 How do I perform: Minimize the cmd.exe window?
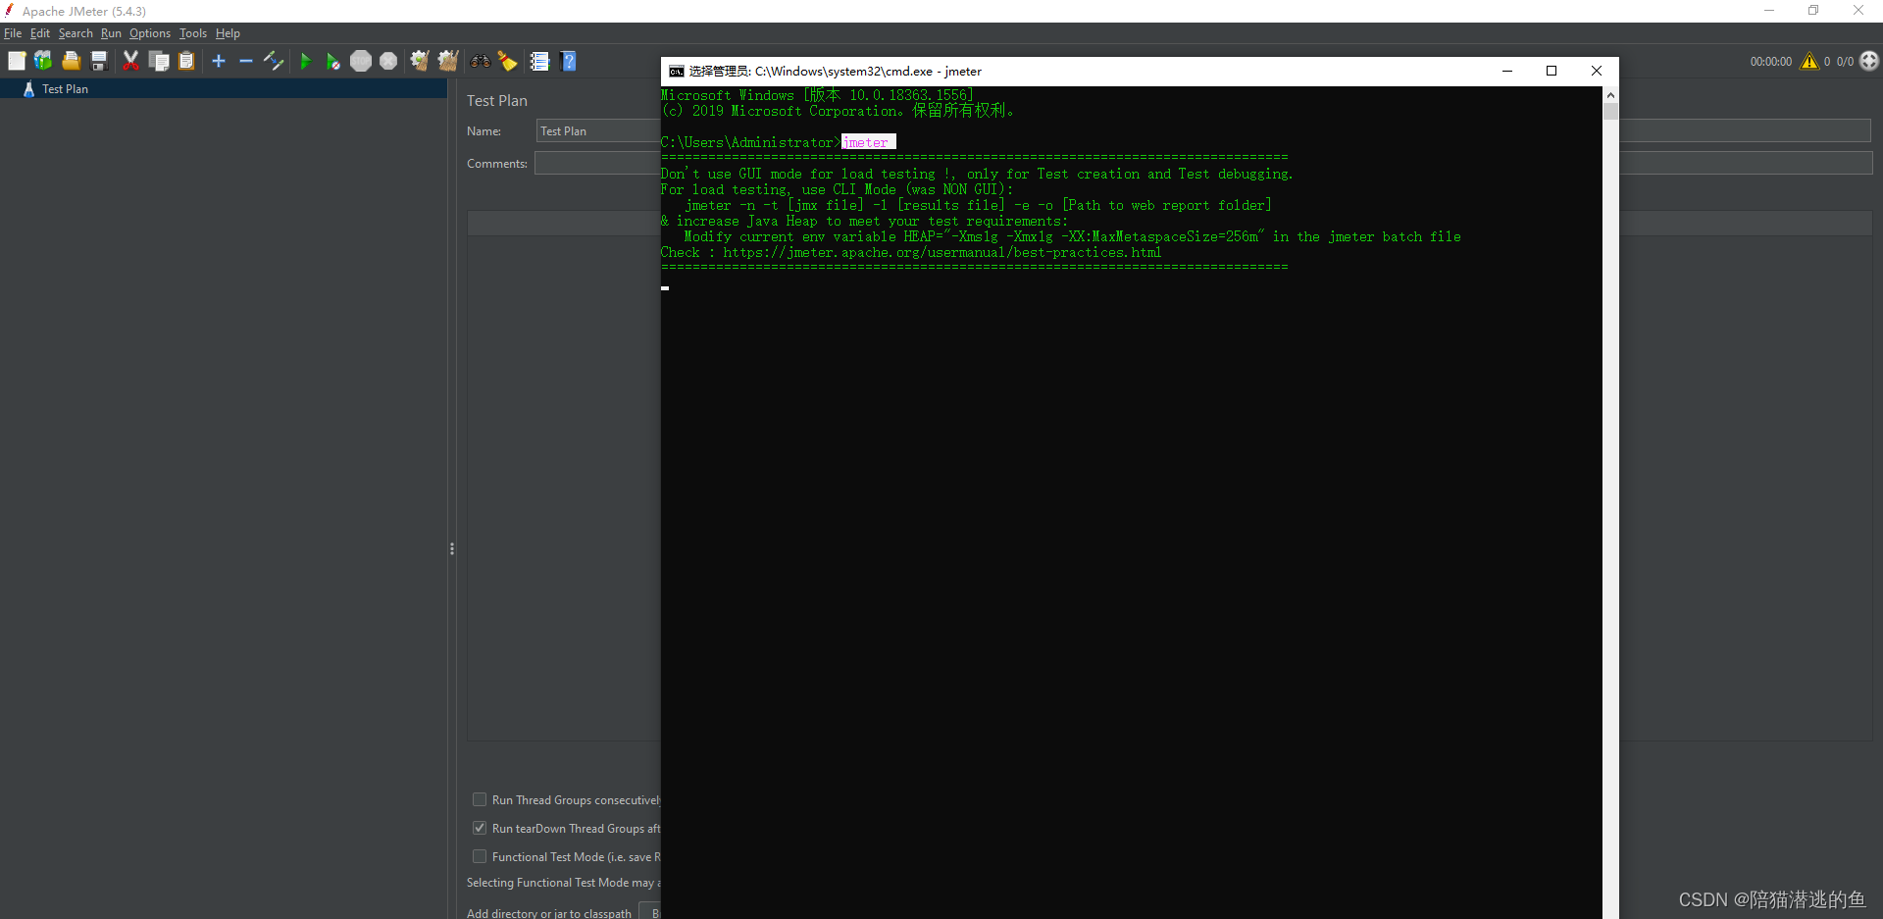click(1507, 71)
